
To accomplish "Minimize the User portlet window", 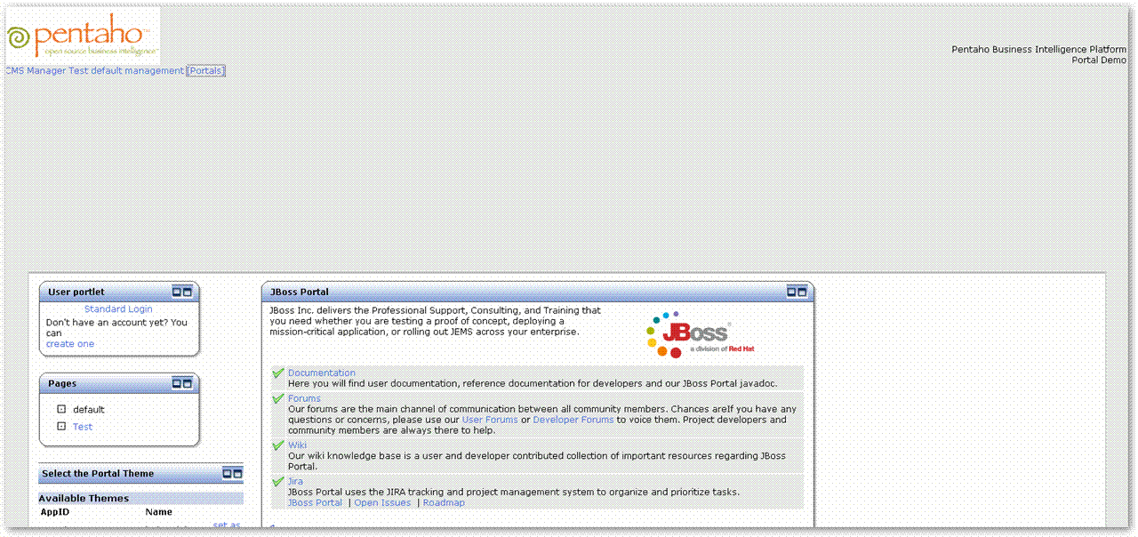I will 177,291.
